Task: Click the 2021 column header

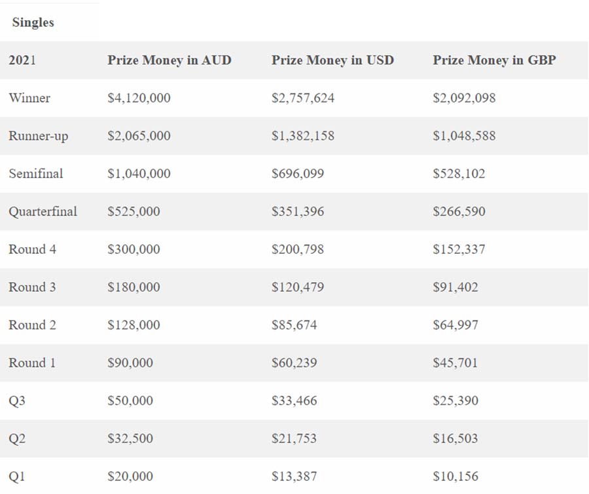Action: point(22,60)
